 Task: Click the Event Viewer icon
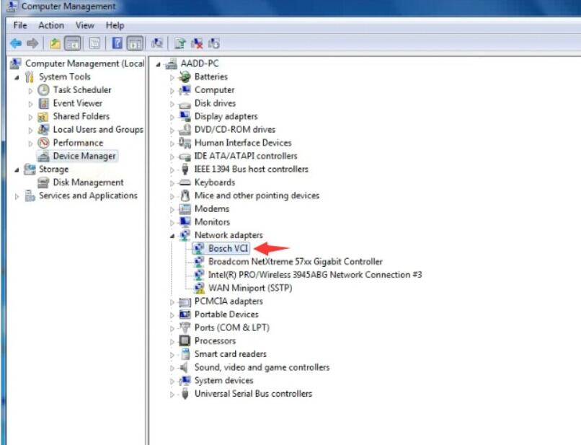(x=43, y=103)
